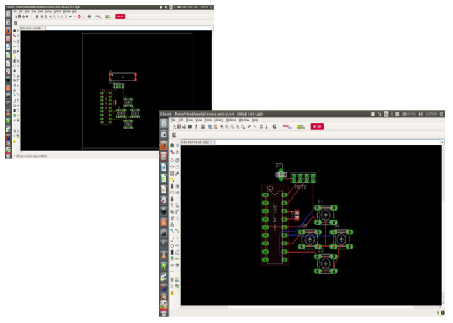
Task: Select the Route tool in front window
Action: click(x=172, y=231)
